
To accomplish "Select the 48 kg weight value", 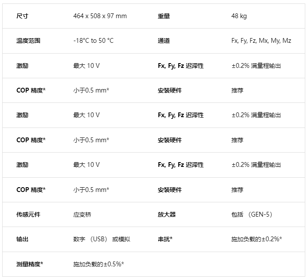I will (x=239, y=16).
